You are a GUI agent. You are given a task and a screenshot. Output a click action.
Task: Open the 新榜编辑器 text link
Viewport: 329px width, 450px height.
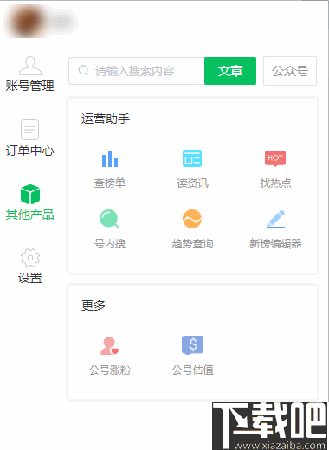(x=275, y=244)
